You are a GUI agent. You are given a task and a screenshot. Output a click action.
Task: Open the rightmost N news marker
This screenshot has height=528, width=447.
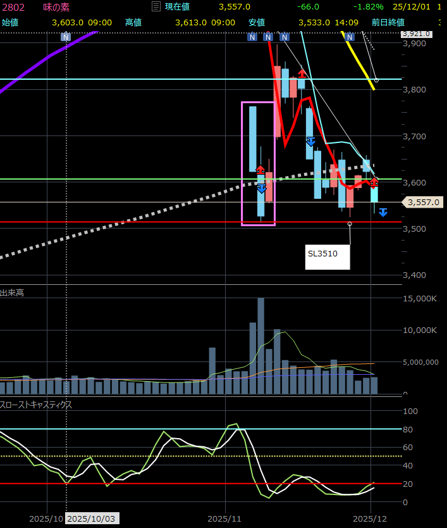tap(349, 37)
